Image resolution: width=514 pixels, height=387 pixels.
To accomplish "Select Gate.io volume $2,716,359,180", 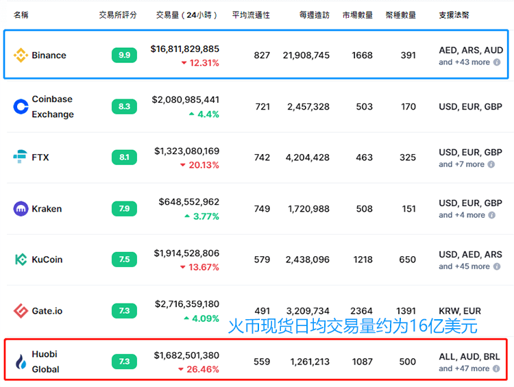I will click(187, 304).
